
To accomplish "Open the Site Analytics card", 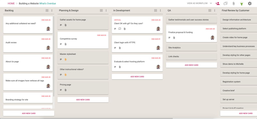I will pos(191,47).
